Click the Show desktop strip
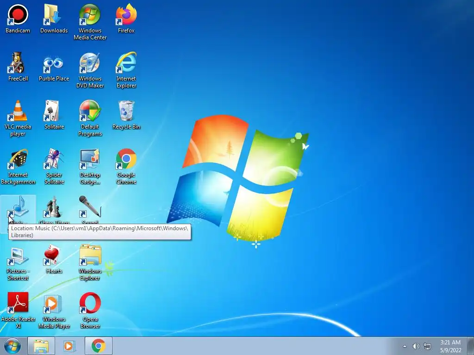The height and width of the screenshot is (355, 474). [471, 346]
